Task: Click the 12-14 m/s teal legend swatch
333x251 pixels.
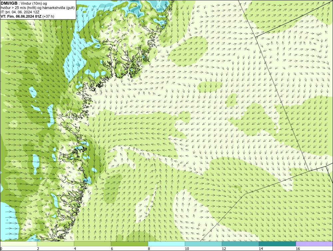Action: point(240,244)
